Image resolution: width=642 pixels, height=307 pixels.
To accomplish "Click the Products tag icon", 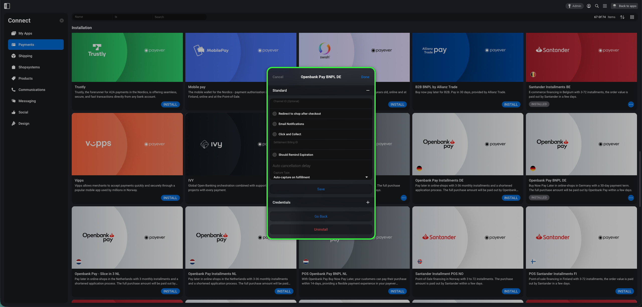I will [14, 78].
